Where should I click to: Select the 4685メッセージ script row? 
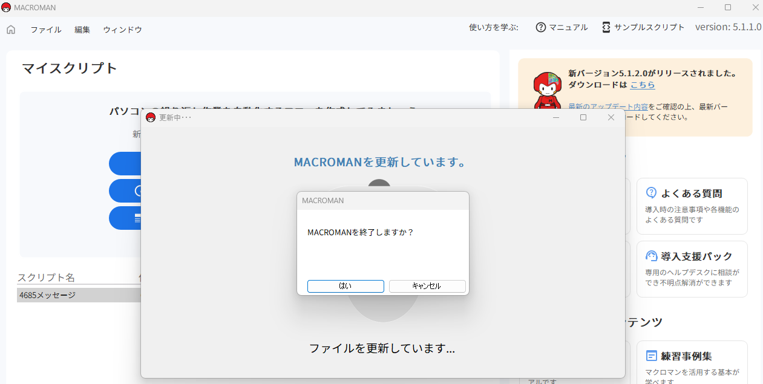[x=79, y=295]
